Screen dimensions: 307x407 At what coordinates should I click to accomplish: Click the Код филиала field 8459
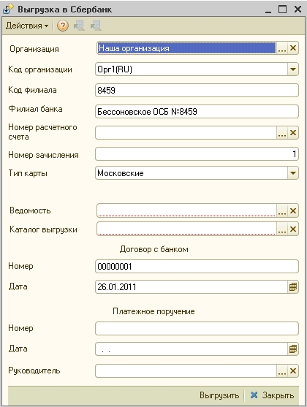point(197,91)
